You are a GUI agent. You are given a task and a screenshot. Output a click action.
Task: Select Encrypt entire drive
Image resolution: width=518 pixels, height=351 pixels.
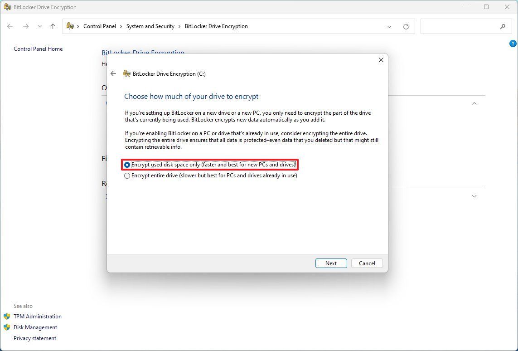pyautogui.click(x=127, y=175)
